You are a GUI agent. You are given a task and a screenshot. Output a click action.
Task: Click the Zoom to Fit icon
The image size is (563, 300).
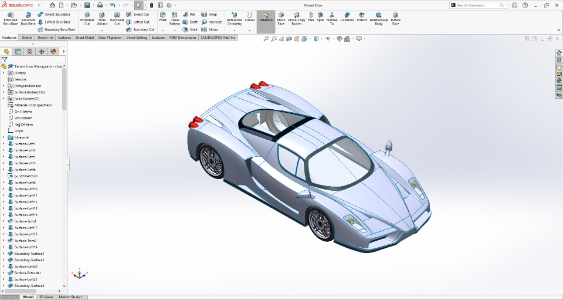pyautogui.click(x=266, y=39)
